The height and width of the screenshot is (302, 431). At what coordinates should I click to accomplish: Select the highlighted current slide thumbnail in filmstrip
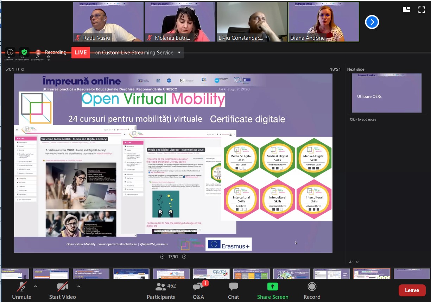[372, 273]
